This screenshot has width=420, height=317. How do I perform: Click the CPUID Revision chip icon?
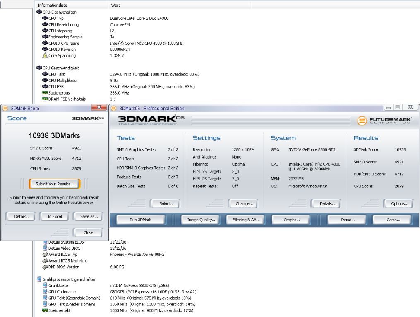click(x=45, y=49)
